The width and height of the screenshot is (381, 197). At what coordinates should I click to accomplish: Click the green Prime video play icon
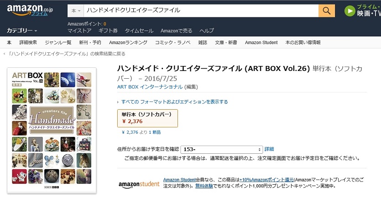pyautogui.click(x=350, y=10)
